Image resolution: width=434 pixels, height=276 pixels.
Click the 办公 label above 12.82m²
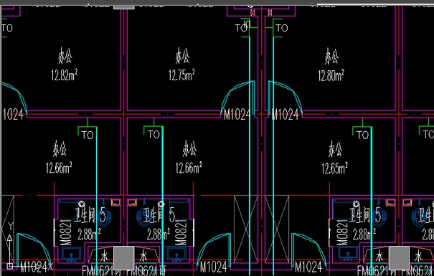(x=65, y=56)
